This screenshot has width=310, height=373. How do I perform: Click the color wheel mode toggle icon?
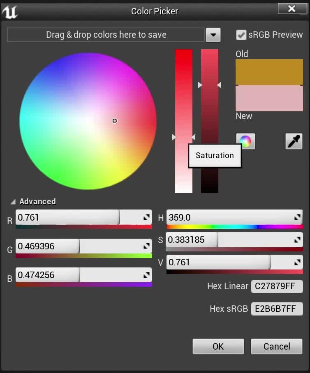(245, 141)
